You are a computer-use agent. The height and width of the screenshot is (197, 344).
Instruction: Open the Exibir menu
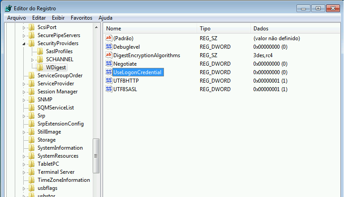tap(58, 18)
